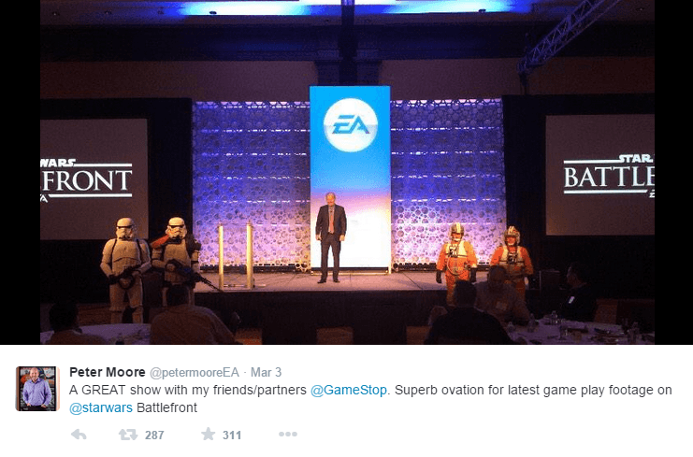Open the tweet permalink via Mar 3 timestamp
This screenshot has height=457, width=693.
pyautogui.click(x=266, y=372)
